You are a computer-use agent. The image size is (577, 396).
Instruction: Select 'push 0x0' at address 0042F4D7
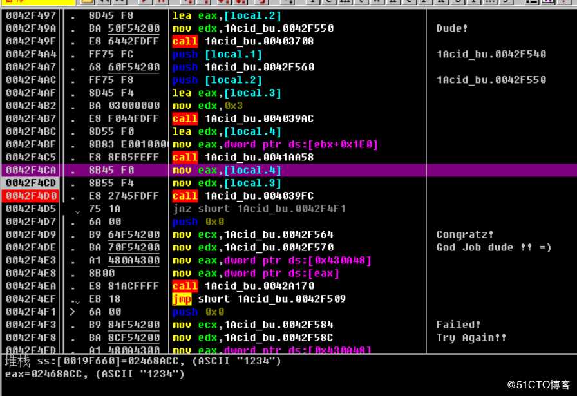(198, 222)
